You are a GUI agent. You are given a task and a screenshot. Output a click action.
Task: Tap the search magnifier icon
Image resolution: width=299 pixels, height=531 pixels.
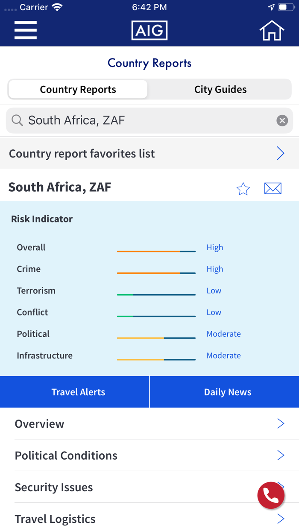click(17, 120)
